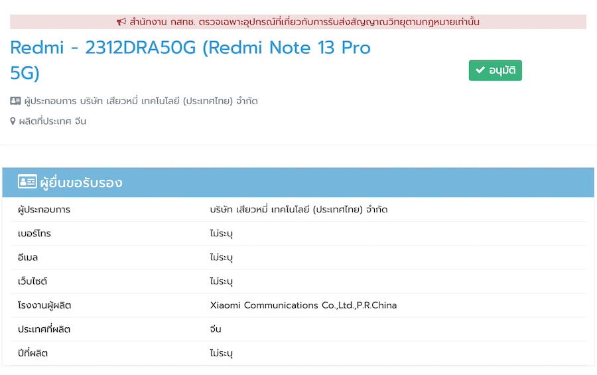Select the Xiaomi Communications Co.,Ltd. factory value
Viewport: 597px width, 375px height.
pos(303,305)
